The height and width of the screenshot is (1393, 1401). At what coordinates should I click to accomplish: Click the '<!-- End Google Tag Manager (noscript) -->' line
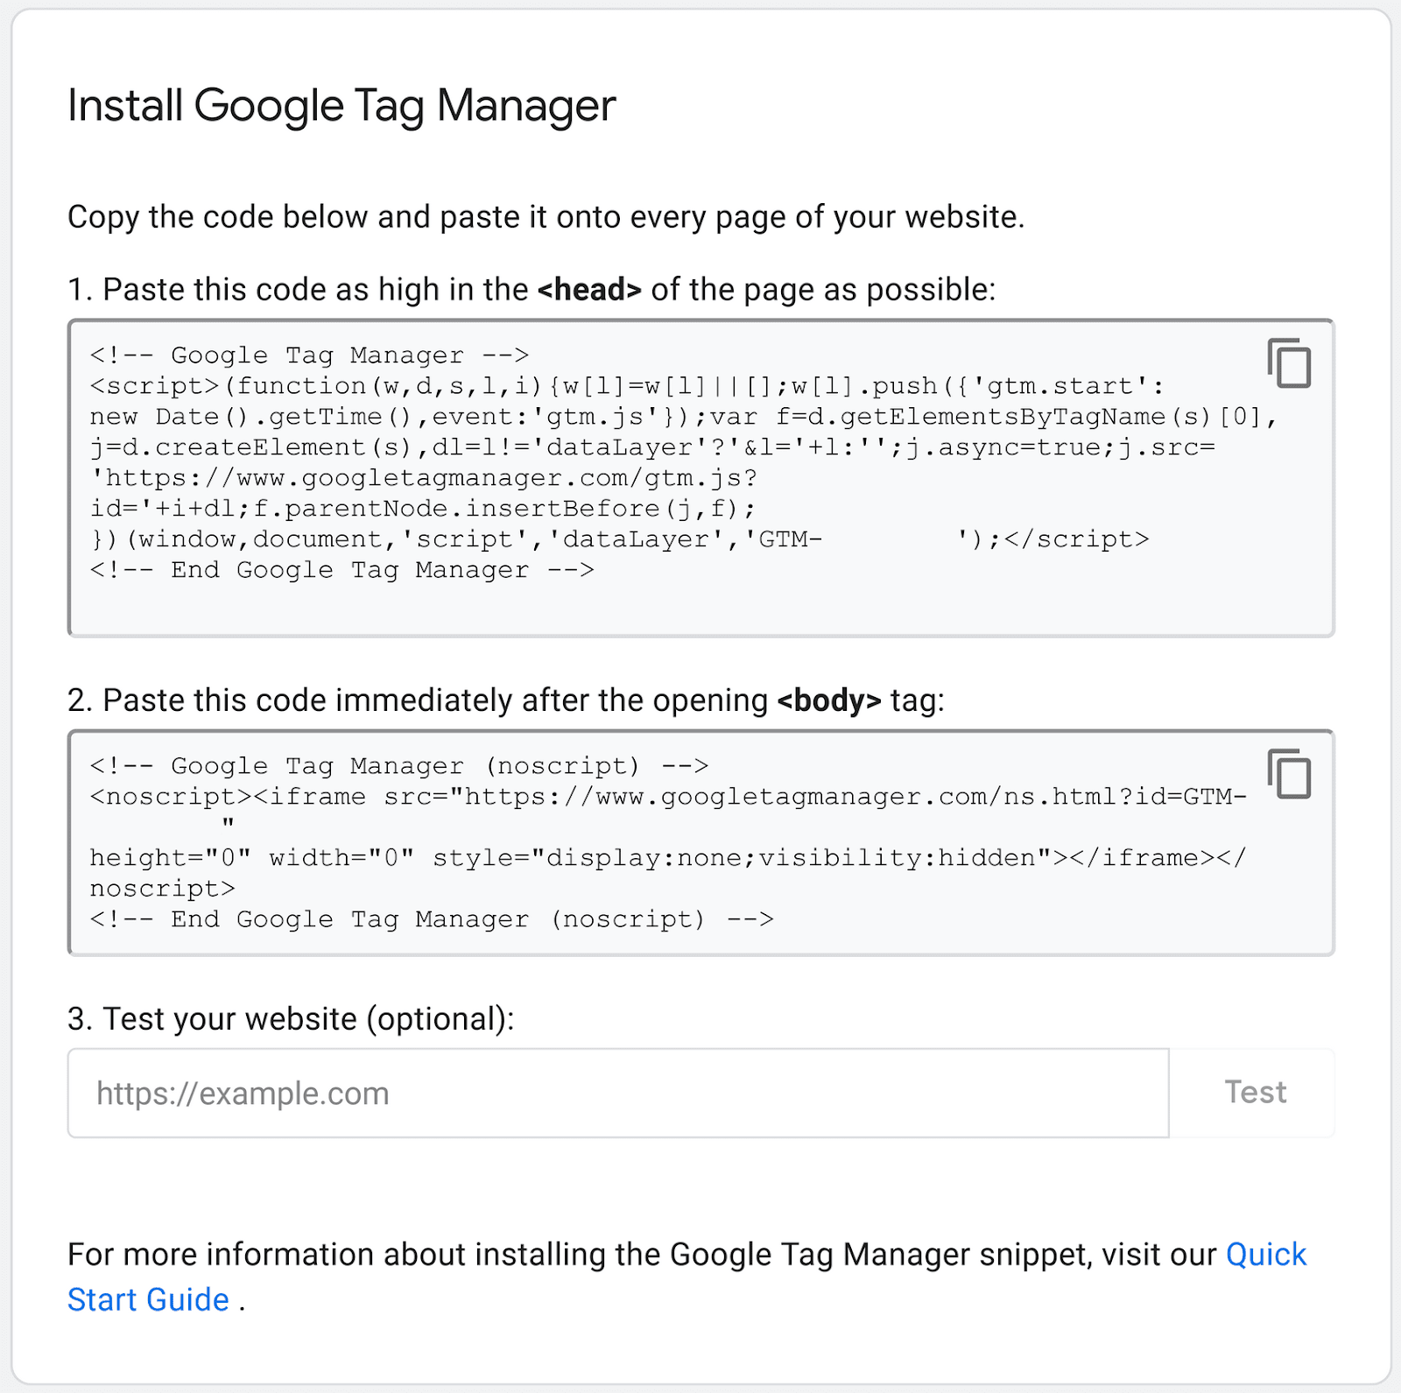tap(431, 919)
